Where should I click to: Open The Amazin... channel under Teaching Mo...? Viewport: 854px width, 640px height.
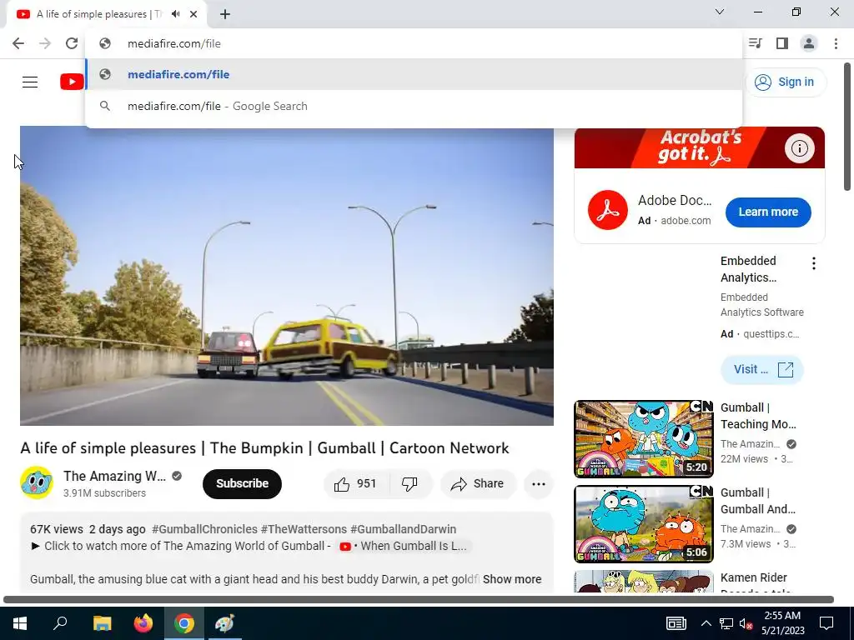pyautogui.click(x=750, y=444)
